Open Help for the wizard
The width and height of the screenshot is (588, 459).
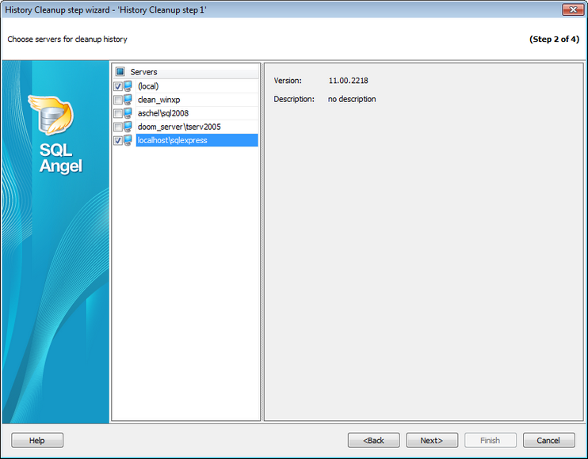37,440
